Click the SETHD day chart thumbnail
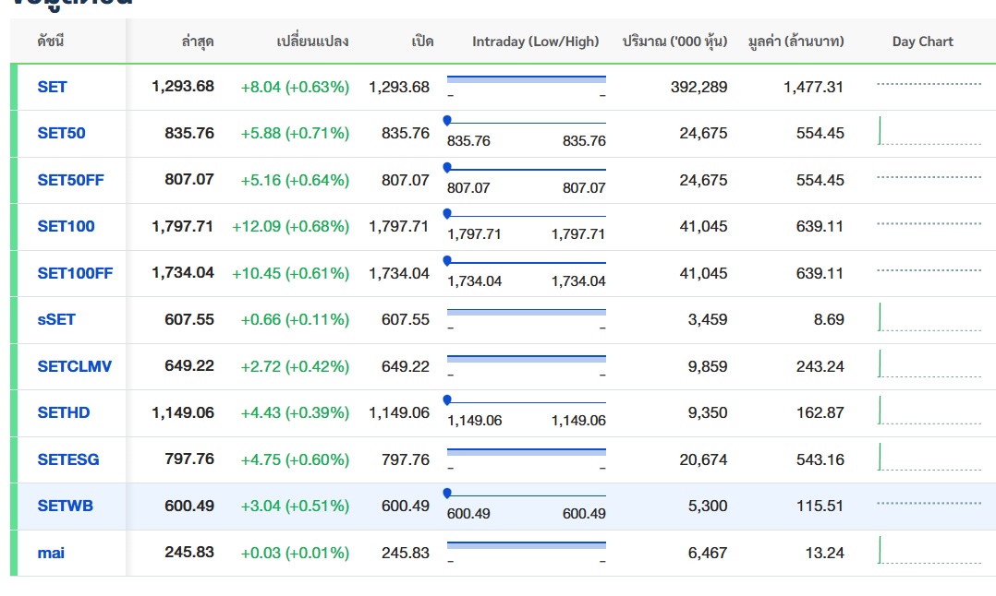This screenshot has width=996, height=596. coord(929,411)
